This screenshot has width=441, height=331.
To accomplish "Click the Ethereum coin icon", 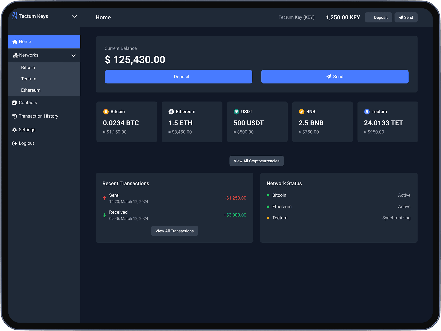I will [171, 112].
